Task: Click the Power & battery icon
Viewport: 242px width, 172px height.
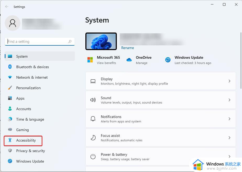Action: 93,156
